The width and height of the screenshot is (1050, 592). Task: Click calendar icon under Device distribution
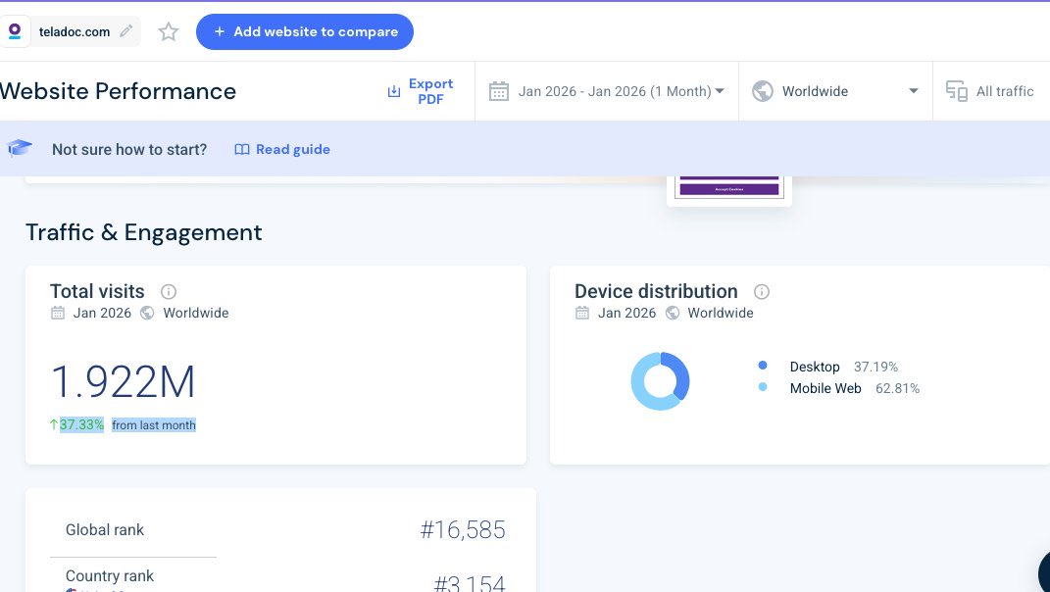(x=582, y=313)
